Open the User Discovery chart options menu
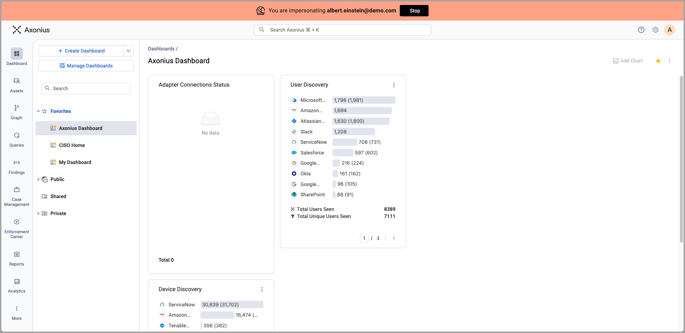This screenshot has height=333, width=685. coord(394,85)
